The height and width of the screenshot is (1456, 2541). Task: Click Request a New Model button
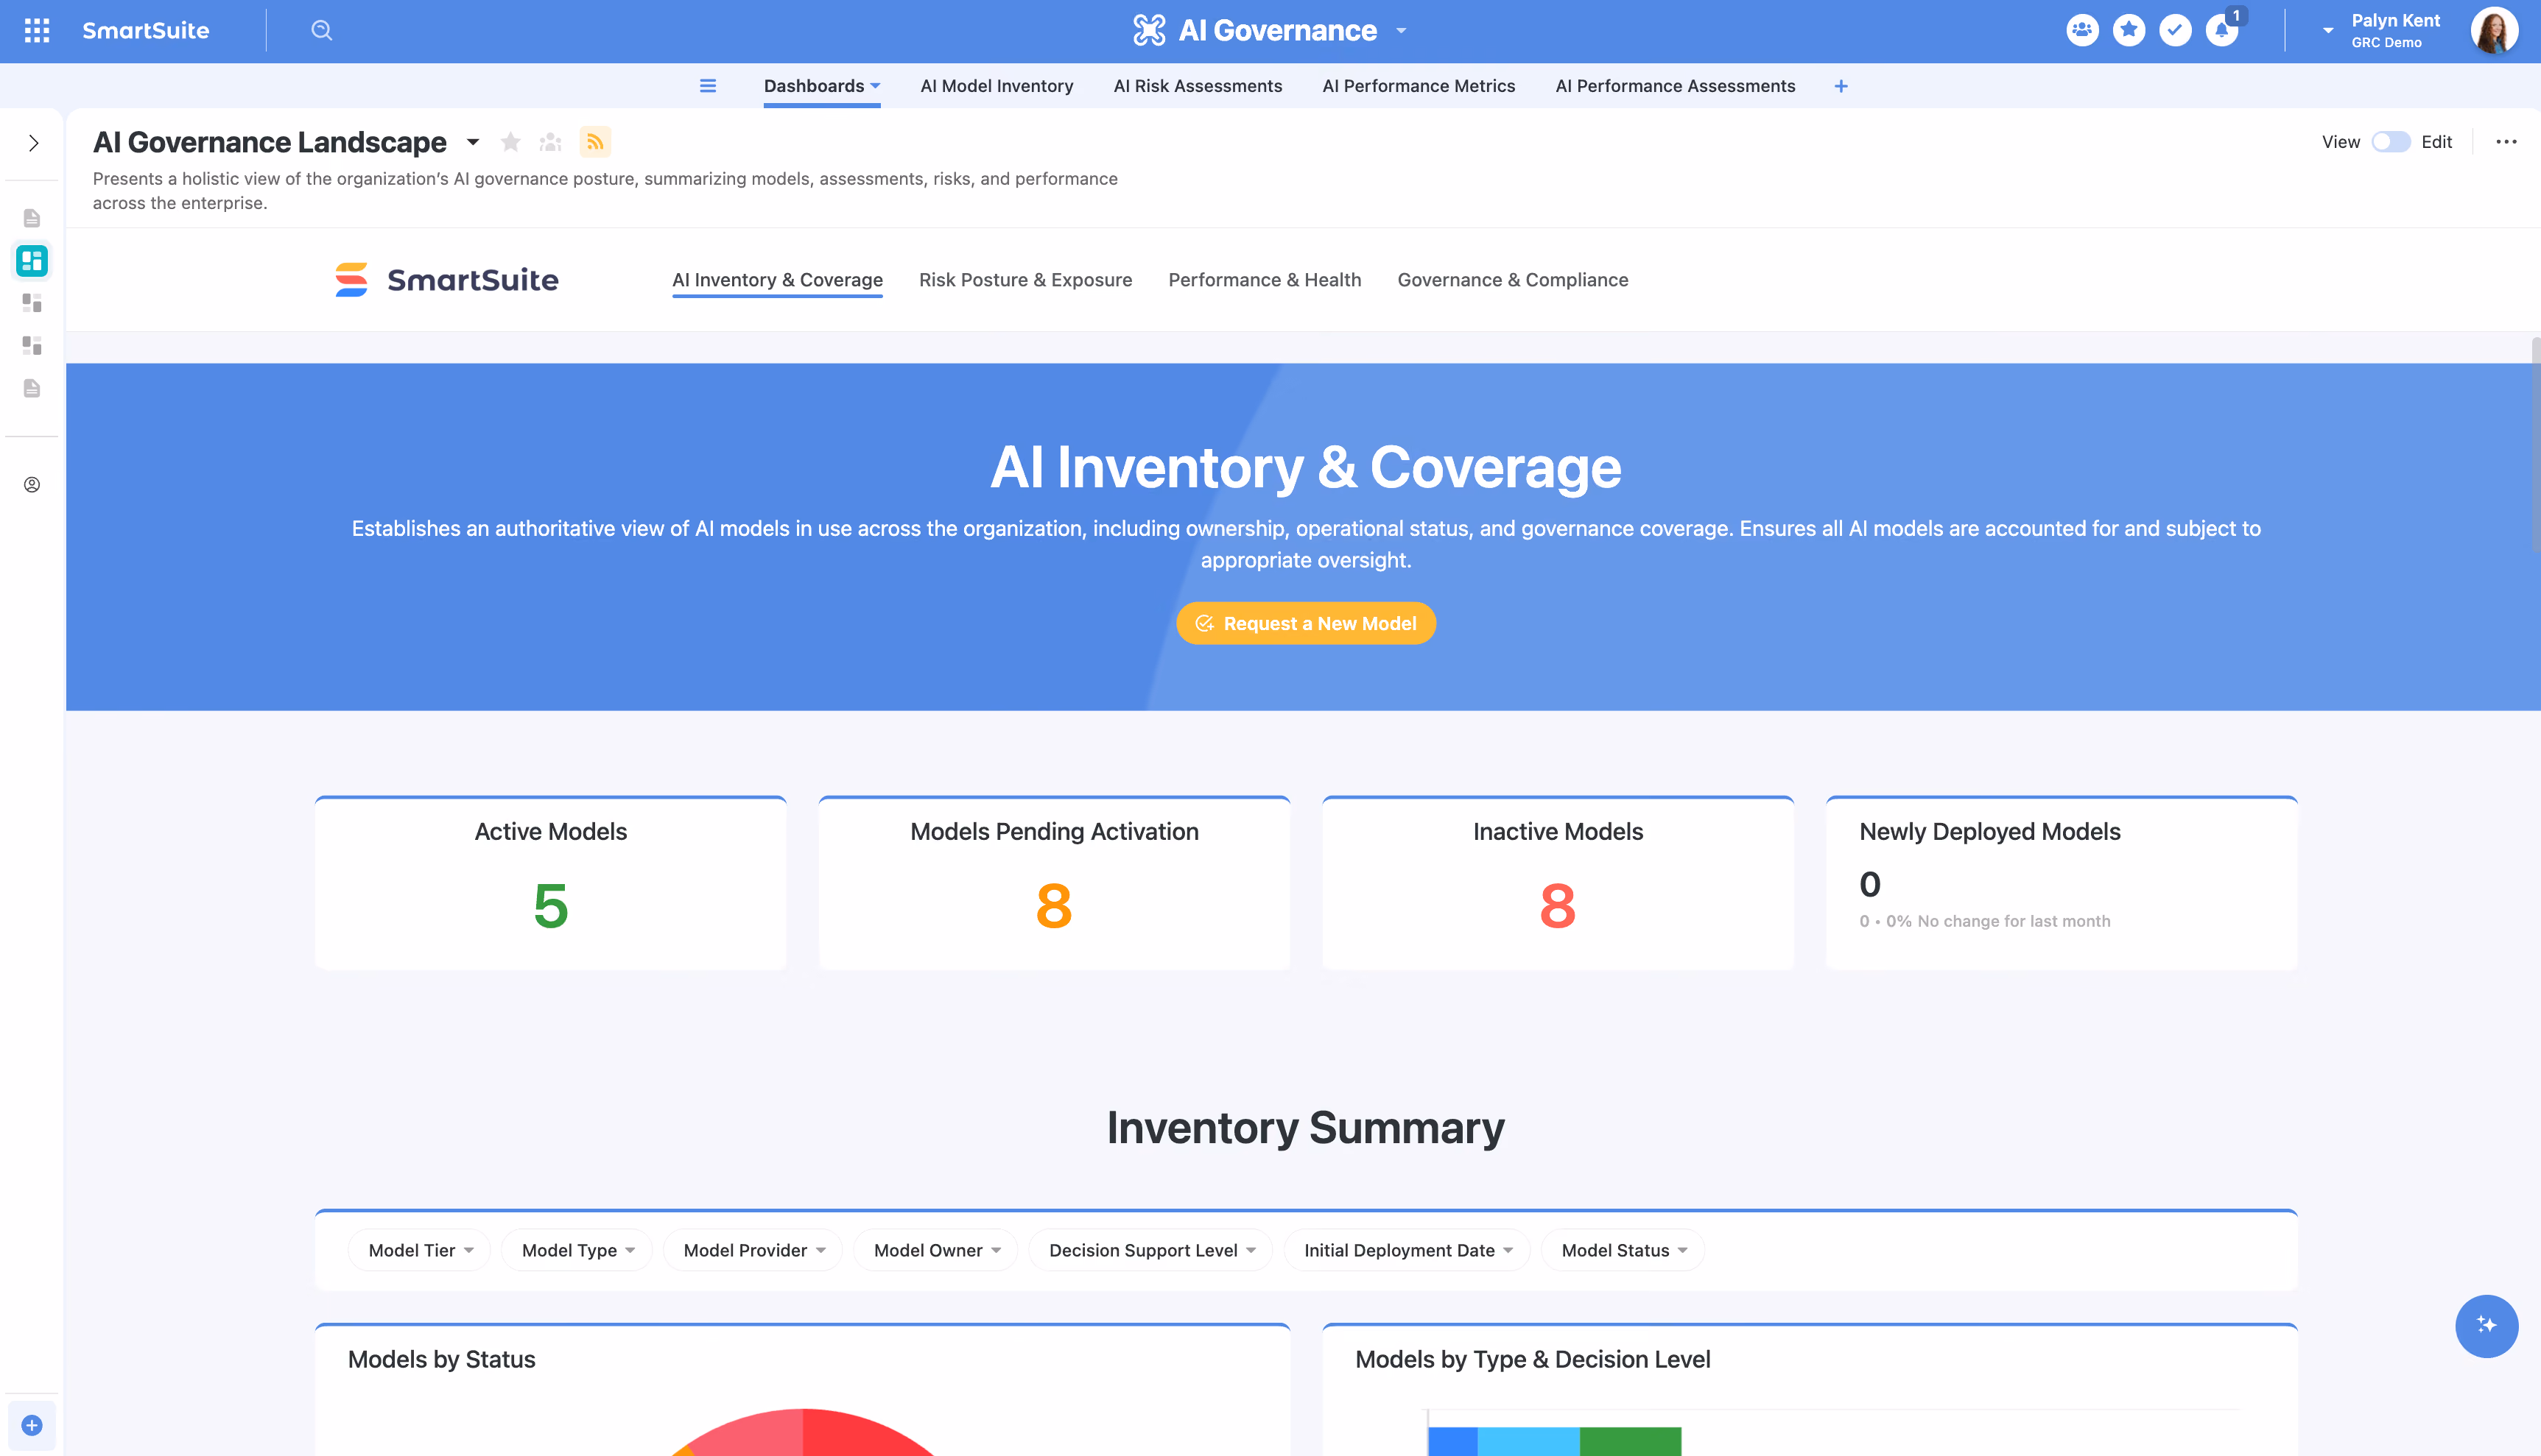(1306, 623)
